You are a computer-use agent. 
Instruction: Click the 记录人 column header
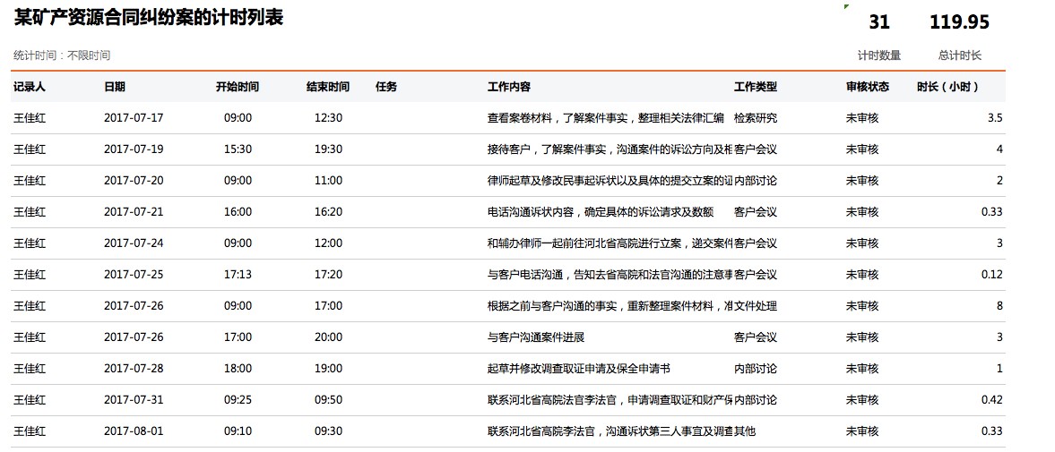coord(30,87)
